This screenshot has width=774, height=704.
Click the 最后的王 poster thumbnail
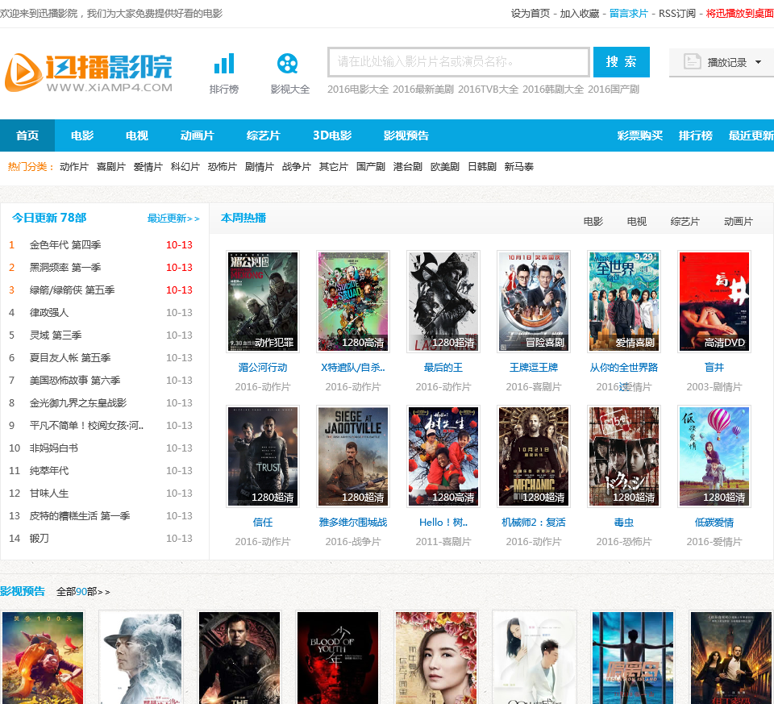(443, 301)
